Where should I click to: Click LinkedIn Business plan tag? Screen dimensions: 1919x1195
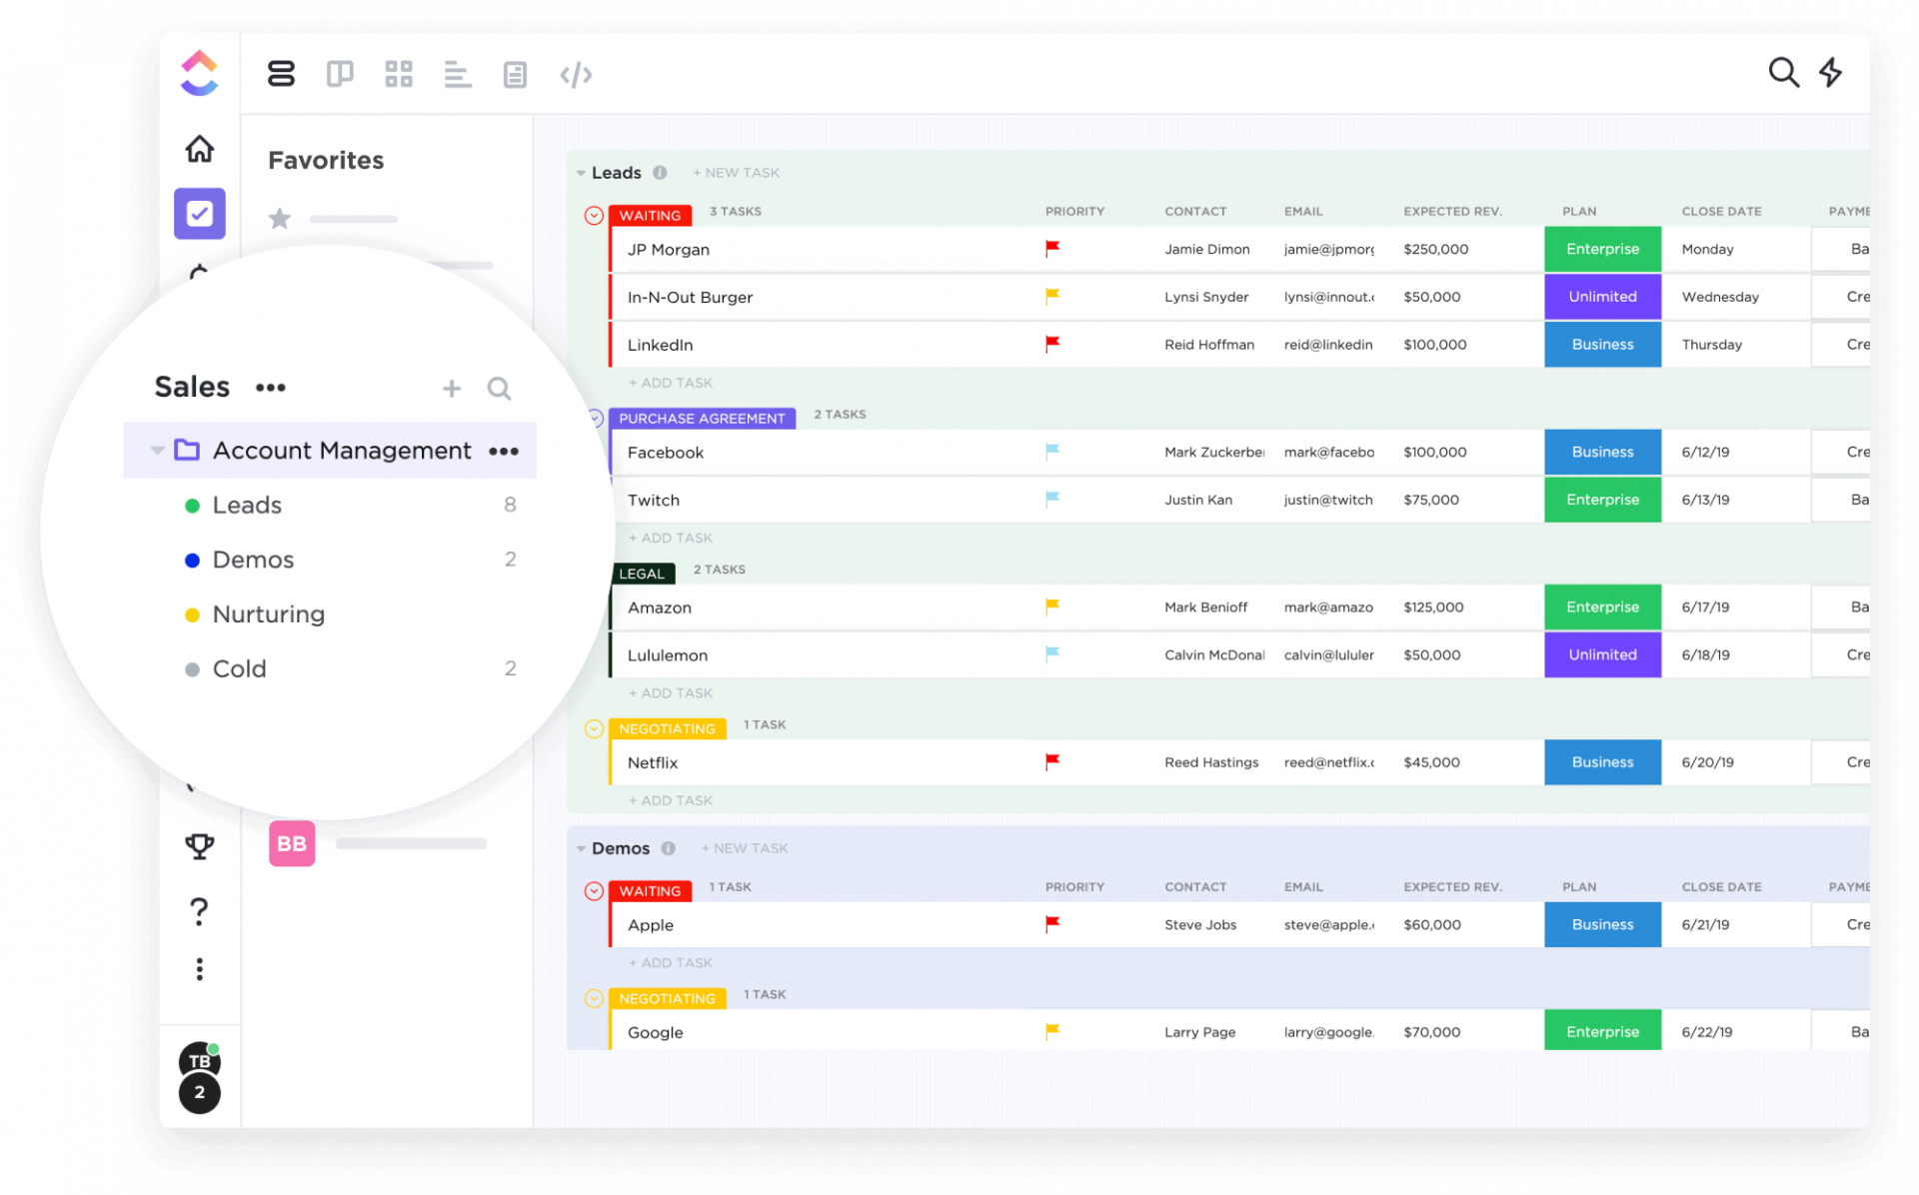pos(1602,345)
